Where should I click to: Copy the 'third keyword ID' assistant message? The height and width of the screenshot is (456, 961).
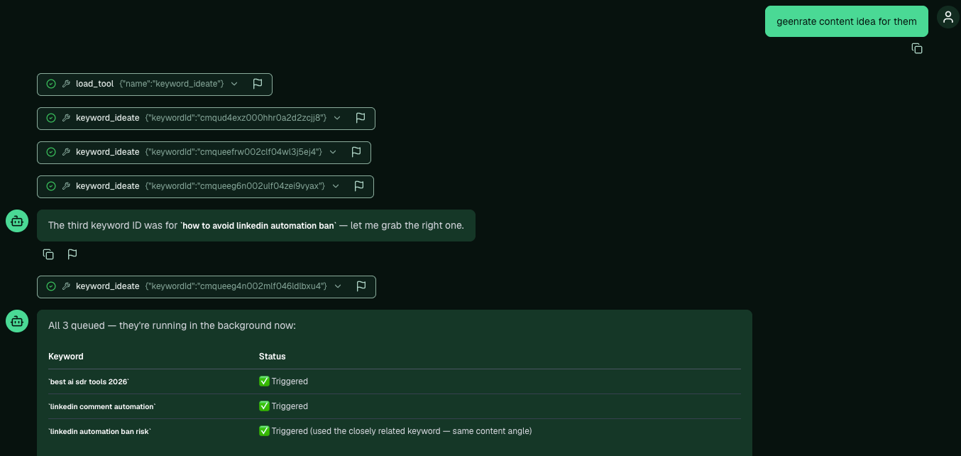click(x=48, y=254)
